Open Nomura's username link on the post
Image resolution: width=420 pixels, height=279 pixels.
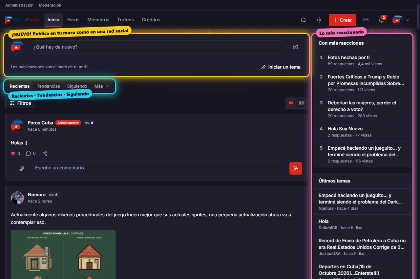coord(37,195)
